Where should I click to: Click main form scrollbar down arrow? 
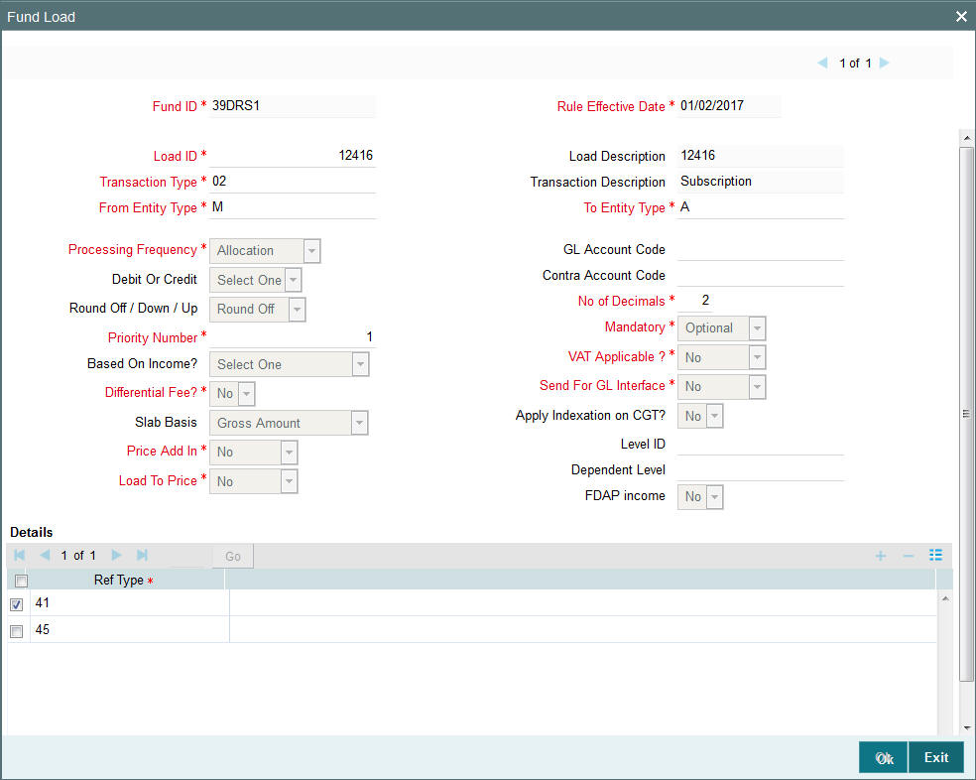(966, 727)
